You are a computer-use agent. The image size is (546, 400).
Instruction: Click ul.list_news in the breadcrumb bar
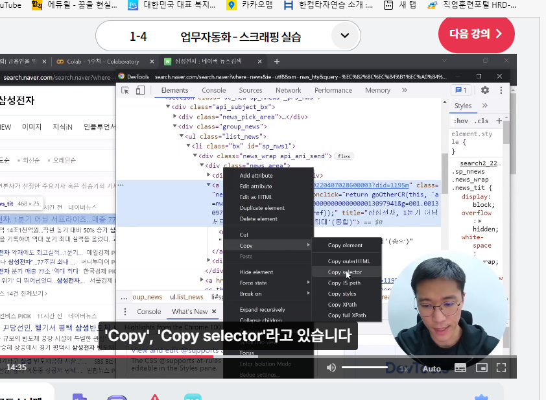[187, 297]
